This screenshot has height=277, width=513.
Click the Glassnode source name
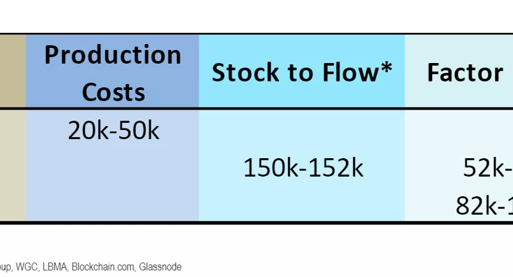point(161,267)
